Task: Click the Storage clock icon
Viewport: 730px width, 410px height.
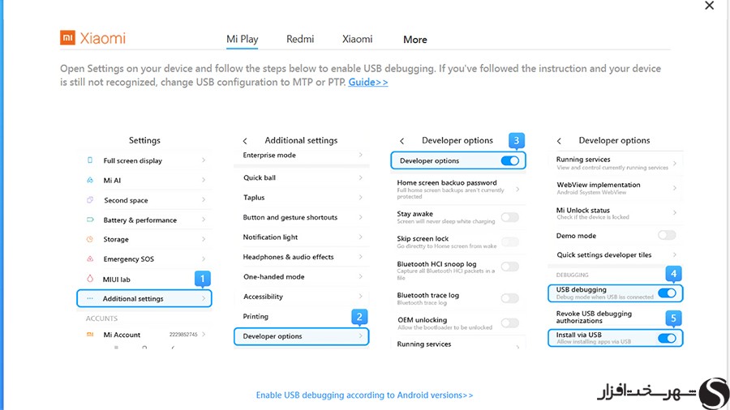Action: [90, 239]
